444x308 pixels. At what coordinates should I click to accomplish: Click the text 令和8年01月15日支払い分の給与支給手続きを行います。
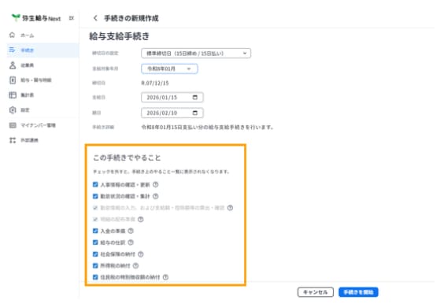click(x=207, y=128)
